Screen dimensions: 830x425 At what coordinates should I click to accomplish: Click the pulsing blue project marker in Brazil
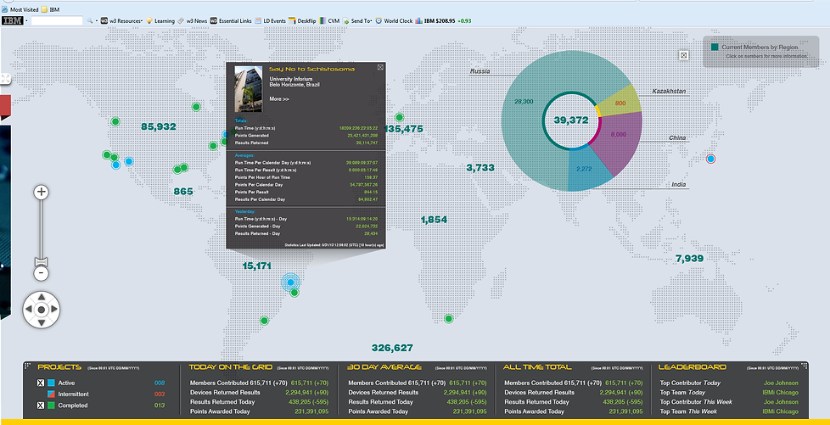[290, 282]
